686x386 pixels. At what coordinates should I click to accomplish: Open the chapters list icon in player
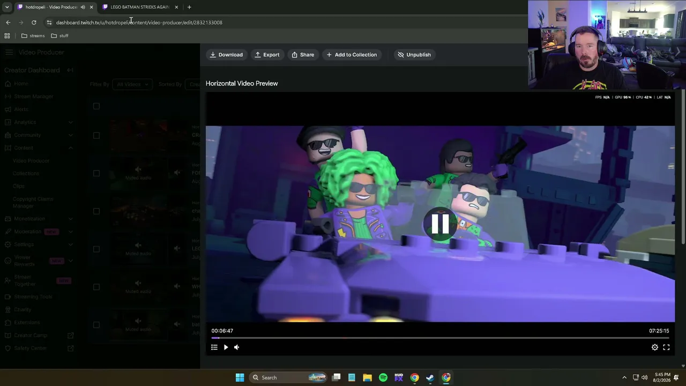(x=214, y=347)
